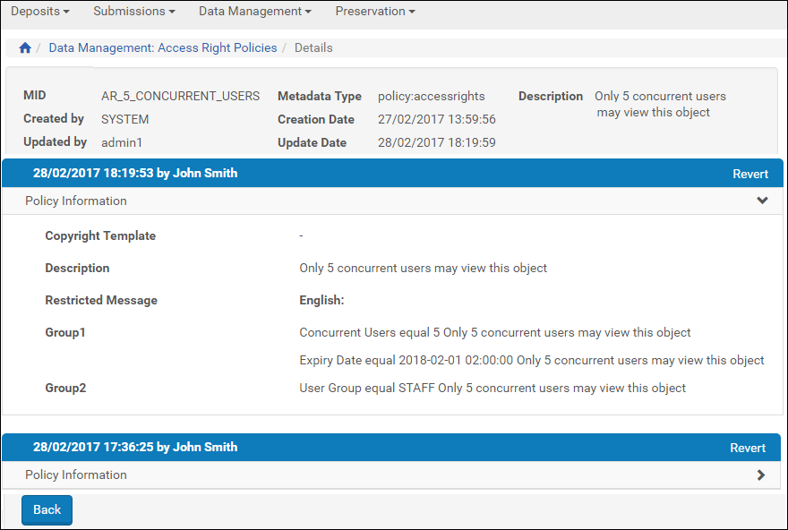788x530 pixels.
Task: Click Policy Information label under 17:36:25 version
Action: pyautogui.click(x=76, y=475)
